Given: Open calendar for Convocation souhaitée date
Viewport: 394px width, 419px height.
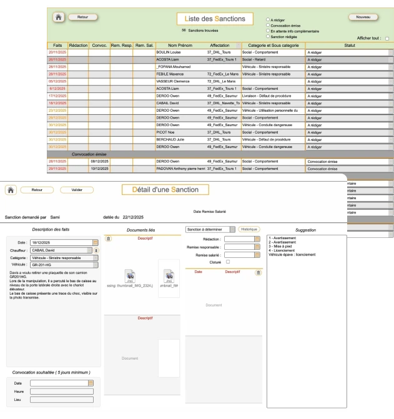Looking at the screenshot, I should pyautogui.click(x=91, y=382).
